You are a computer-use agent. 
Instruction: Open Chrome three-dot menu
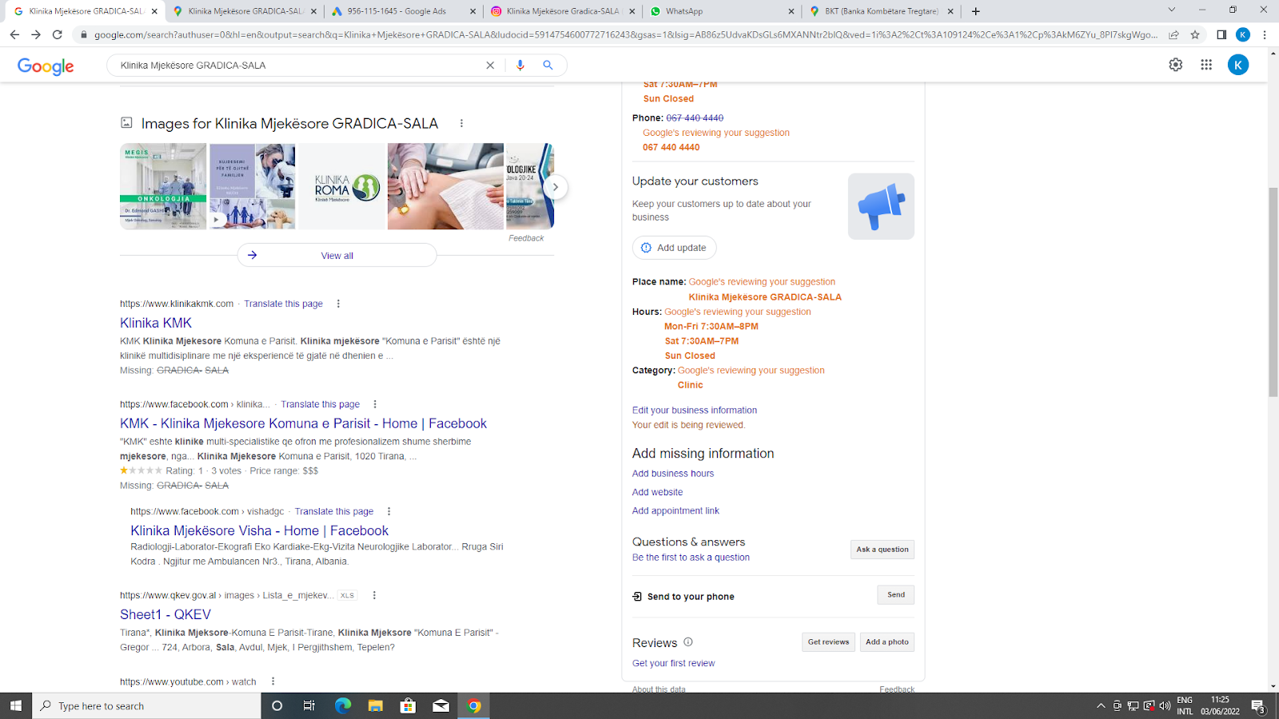1265,34
